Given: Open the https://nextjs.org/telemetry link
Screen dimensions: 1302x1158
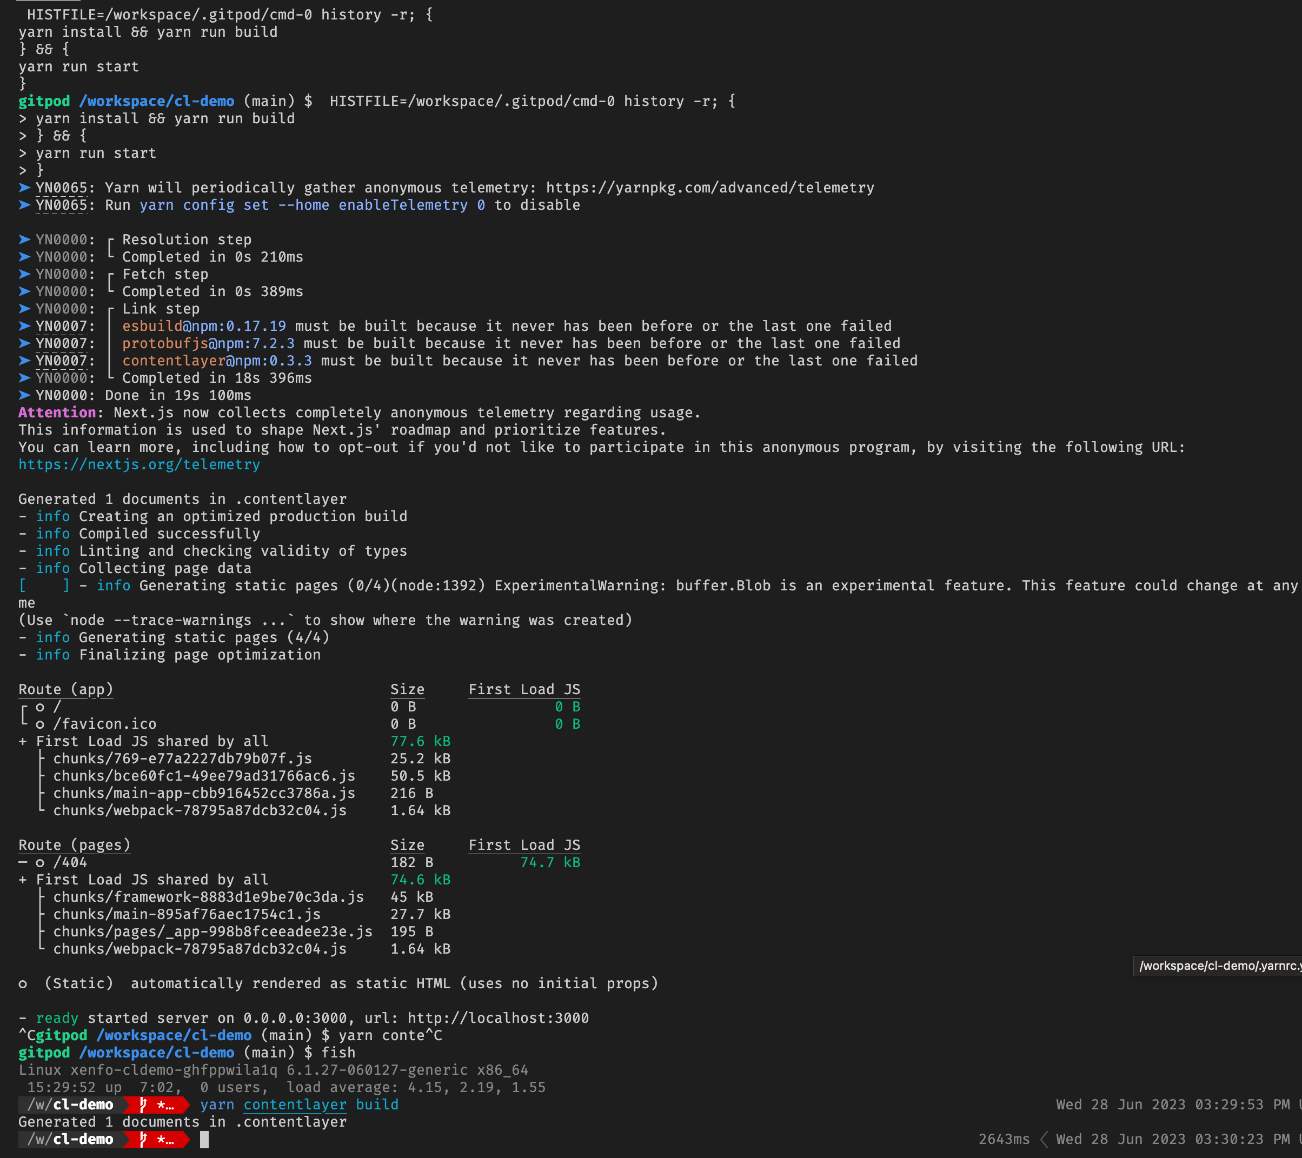Looking at the screenshot, I should click(139, 464).
